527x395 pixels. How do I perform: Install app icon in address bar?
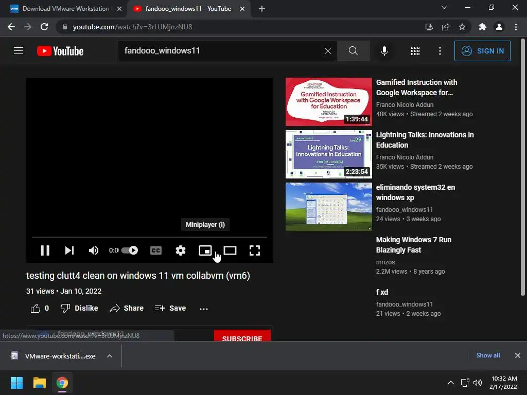[x=429, y=27]
